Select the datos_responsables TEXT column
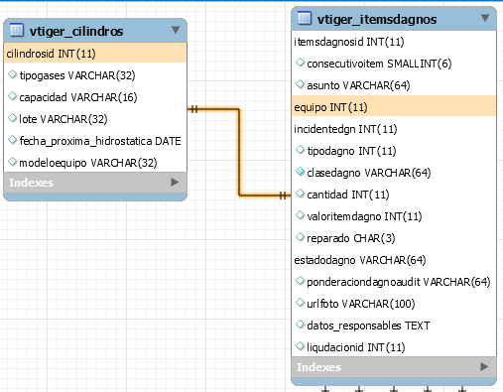 (394, 326)
